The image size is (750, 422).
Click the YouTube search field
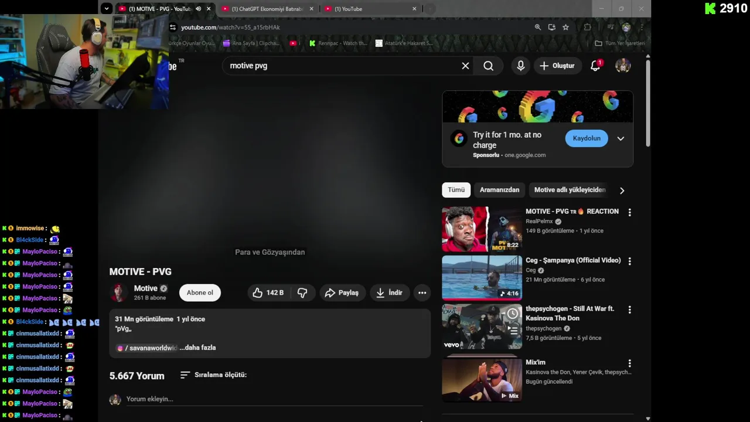[343, 66]
